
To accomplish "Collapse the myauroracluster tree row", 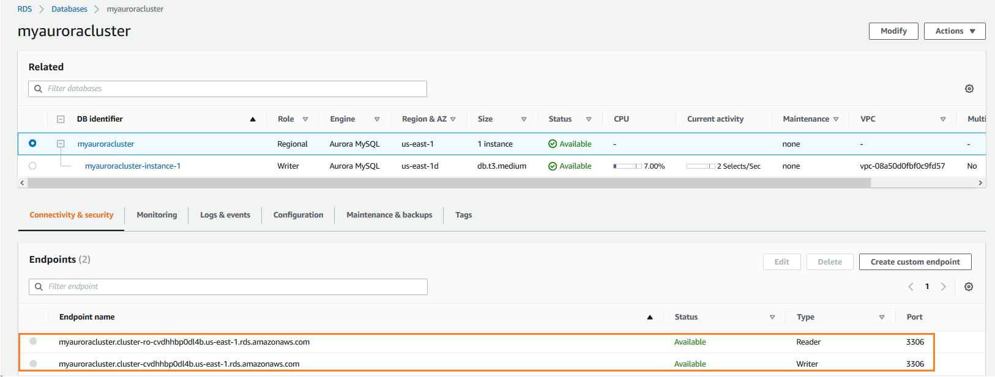I will pos(61,144).
